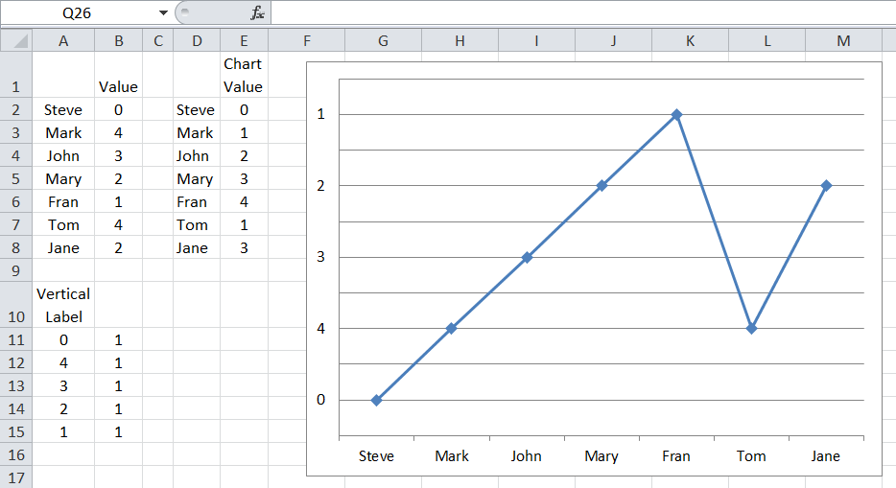This screenshot has height=488, width=896.
Task: Click the Chart Value header cell in column E
Action: tap(244, 75)
